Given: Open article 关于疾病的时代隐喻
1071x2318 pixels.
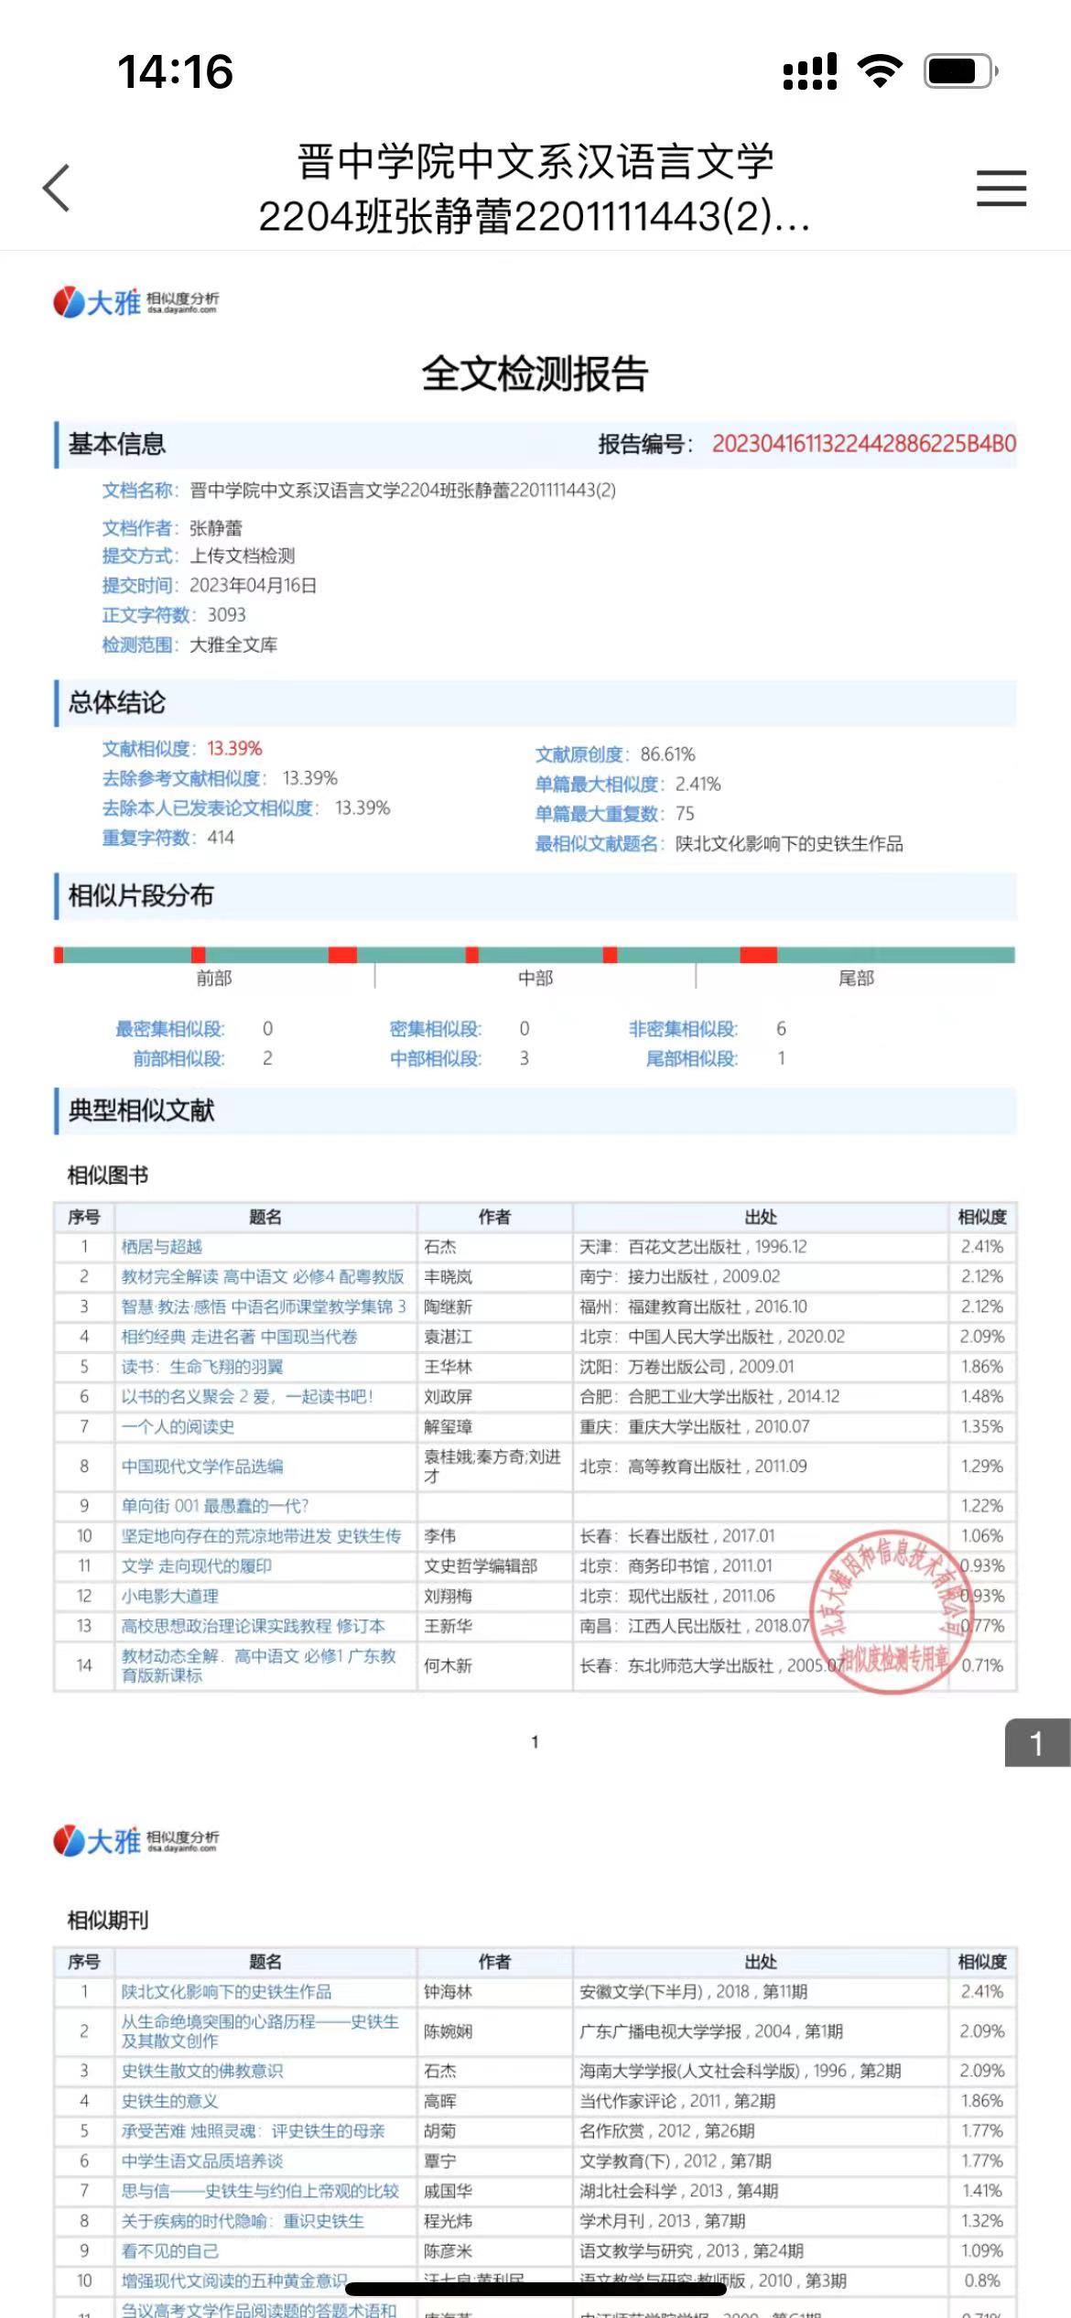Looking at the screenshot, I should [x=243, y=2222].
